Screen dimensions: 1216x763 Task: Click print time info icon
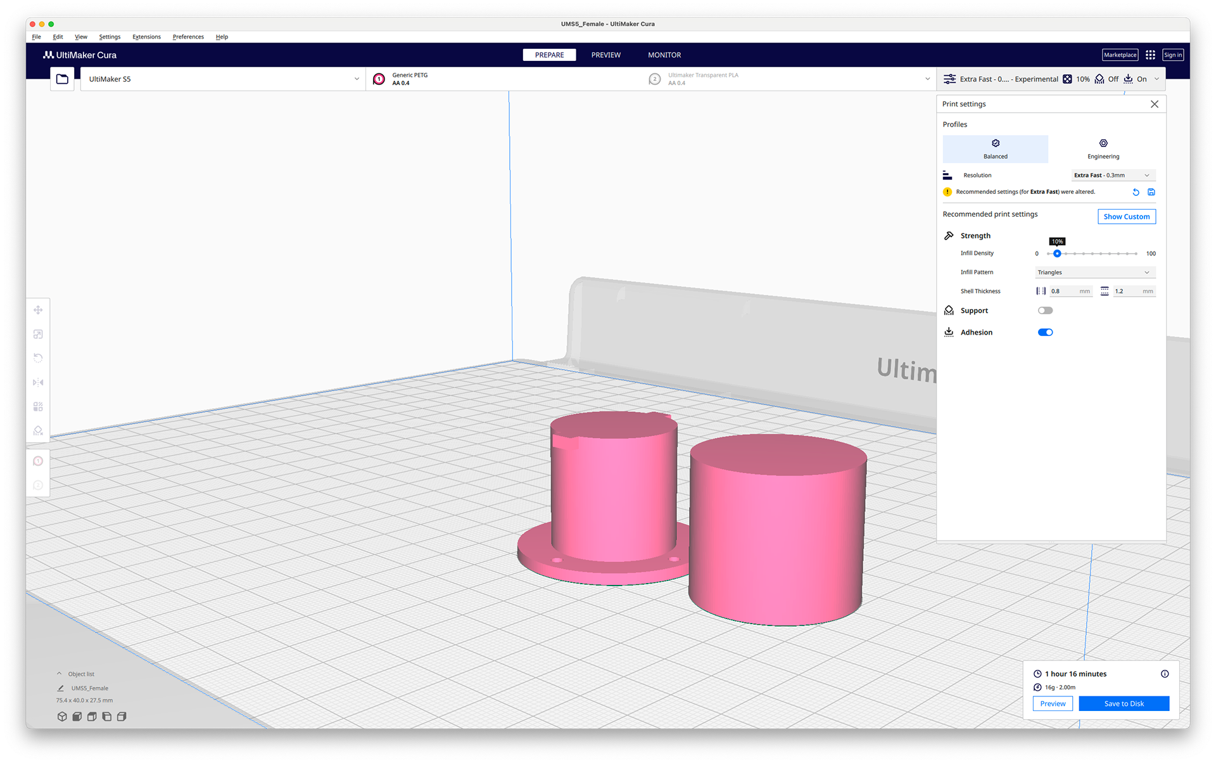tap(1165, 674)
